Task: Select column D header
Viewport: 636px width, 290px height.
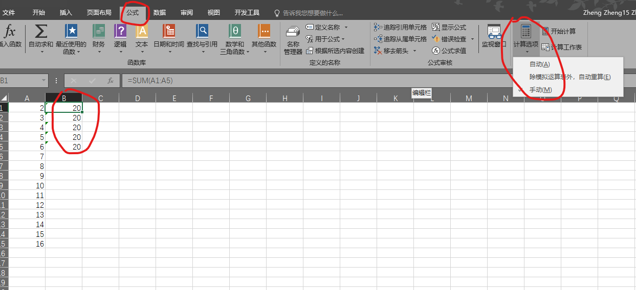Action: click(x=138, y=98)
